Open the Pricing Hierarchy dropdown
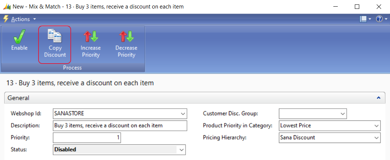 click(x=377, y=138)
